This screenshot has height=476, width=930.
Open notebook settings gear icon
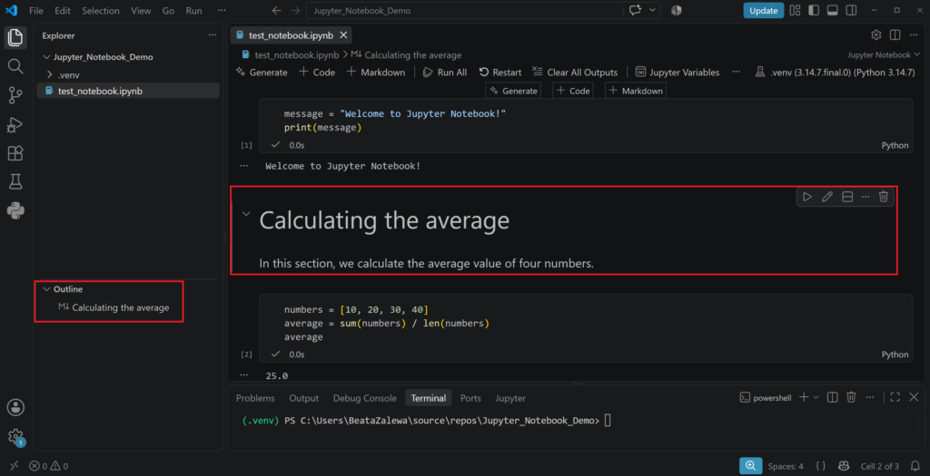876,35
